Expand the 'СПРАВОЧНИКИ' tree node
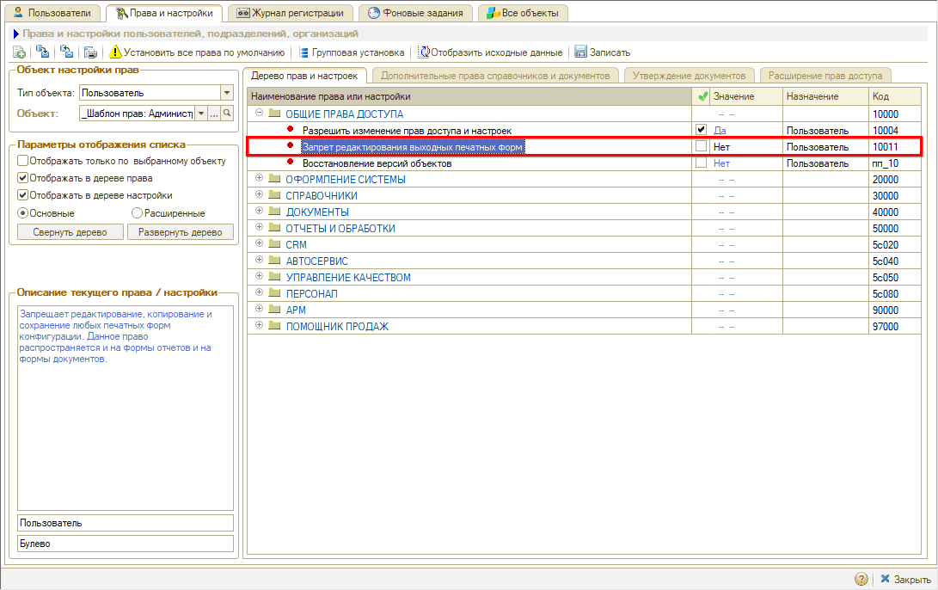The width and height of the screenshot is (938, 590). point(259,195)
